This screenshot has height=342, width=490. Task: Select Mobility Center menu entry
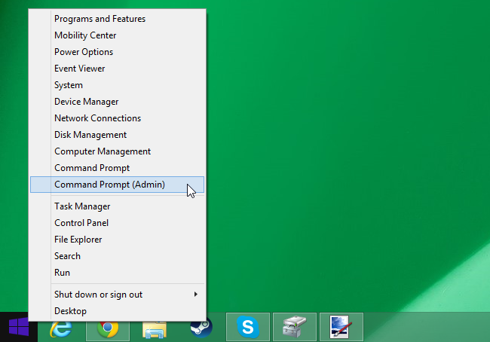point(117,35)
